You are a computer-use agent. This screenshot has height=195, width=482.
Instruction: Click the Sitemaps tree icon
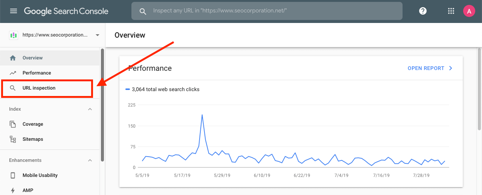13,139
